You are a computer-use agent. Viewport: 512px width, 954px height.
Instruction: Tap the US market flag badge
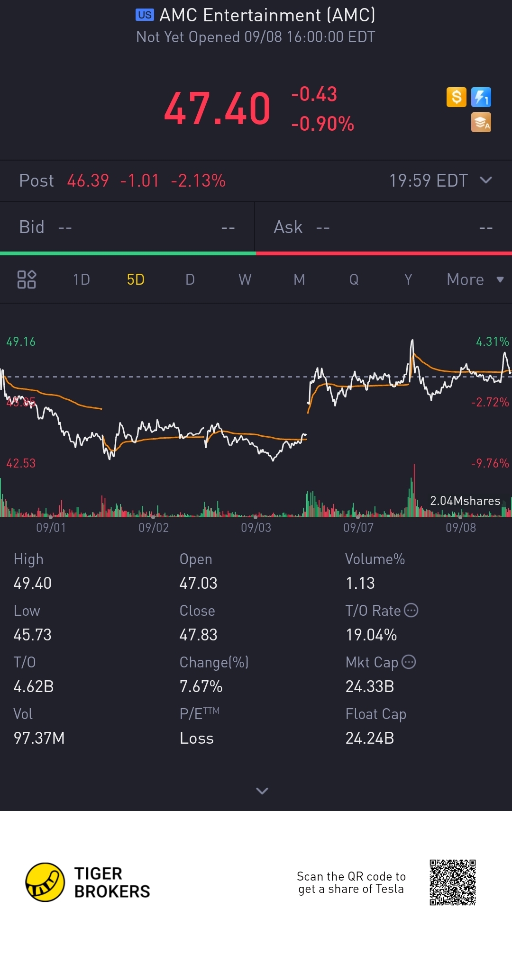click(x=145, y=15)
